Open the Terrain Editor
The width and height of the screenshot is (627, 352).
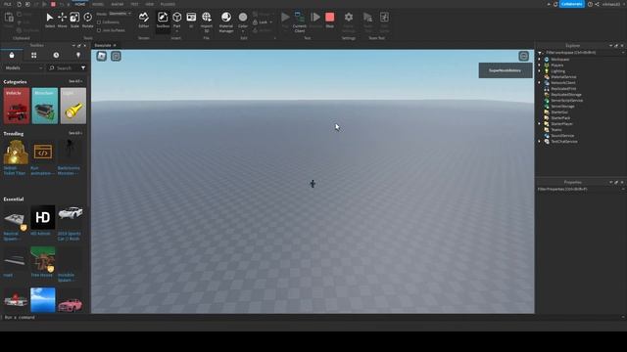click(x=144, y=20)
